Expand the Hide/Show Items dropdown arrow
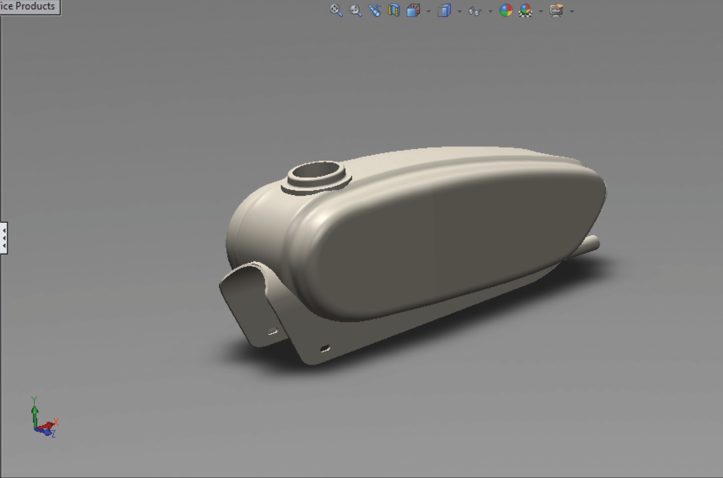Screen dimensions: 723x478 (490, 11)
